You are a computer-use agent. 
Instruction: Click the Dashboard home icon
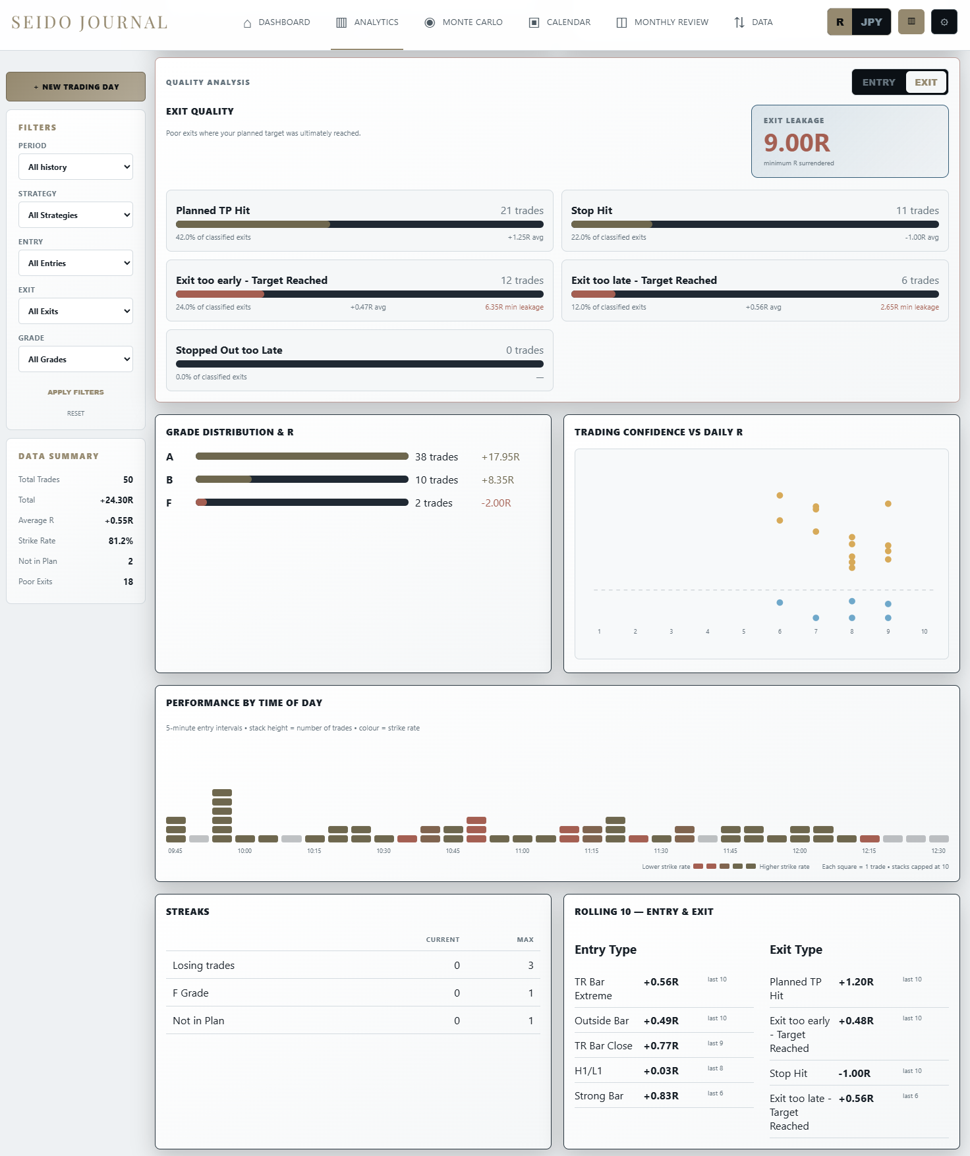pos(247,23)
